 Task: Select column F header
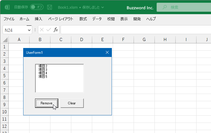[x=123, y=40]
